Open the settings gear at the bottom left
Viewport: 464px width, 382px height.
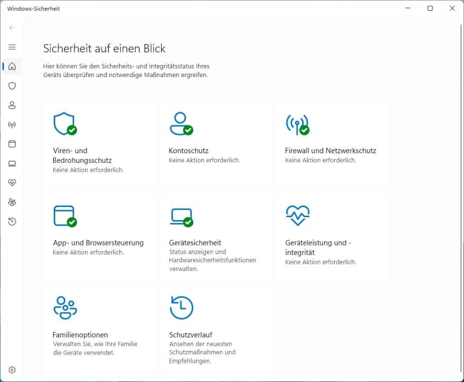12,369
